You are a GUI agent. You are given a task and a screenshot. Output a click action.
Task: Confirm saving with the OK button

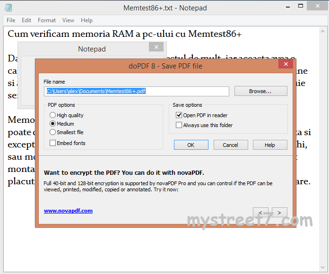(191, 145)
